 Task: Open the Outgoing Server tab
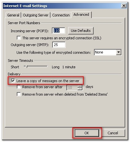pos(36,15)
